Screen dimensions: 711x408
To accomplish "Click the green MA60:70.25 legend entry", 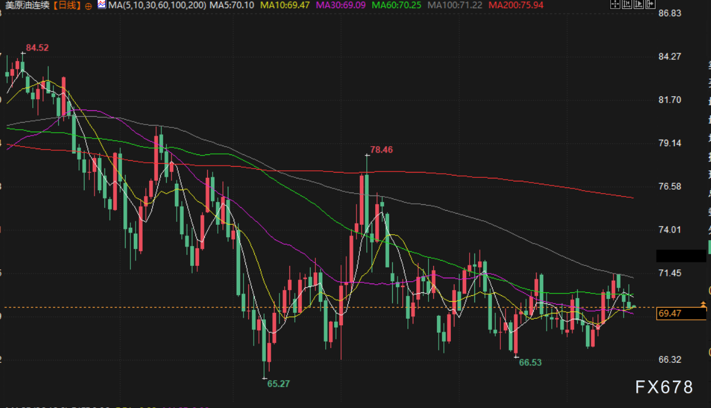I will coord(397,5).
